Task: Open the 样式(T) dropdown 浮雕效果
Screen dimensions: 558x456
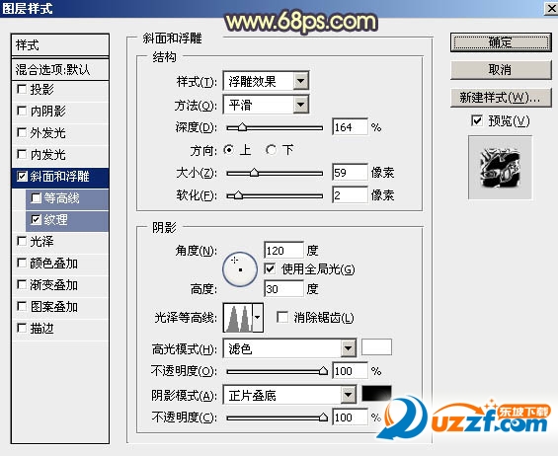Action: point(266,81)
